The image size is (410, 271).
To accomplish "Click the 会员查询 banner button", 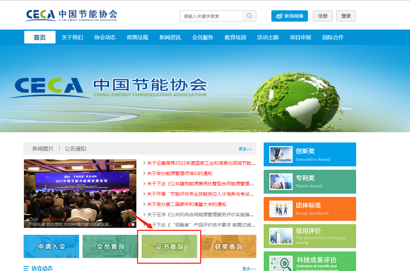I will 110,246.
